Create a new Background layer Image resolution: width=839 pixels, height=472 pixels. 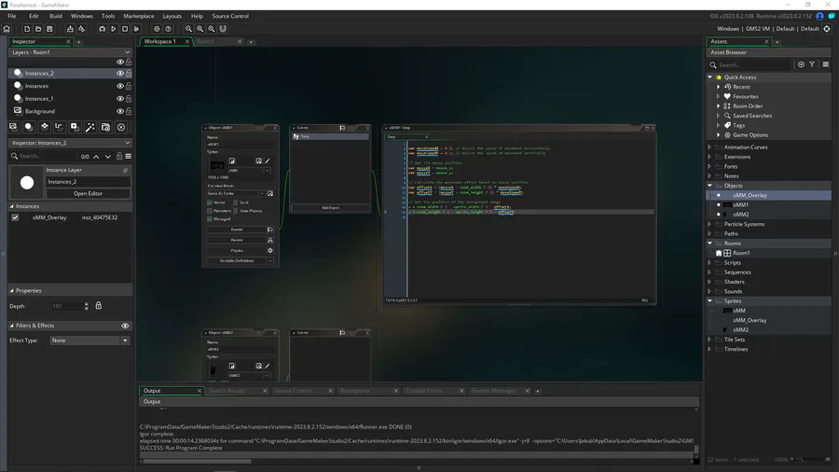[x=13, y=127]
